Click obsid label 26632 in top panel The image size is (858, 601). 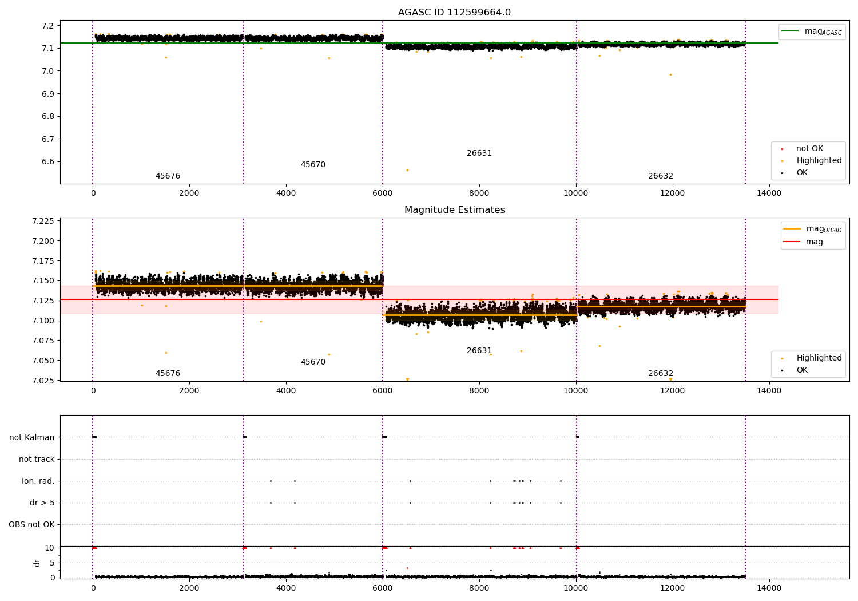click(661, 176)
